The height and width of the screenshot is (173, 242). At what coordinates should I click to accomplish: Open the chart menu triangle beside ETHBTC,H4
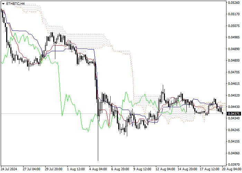3,3
